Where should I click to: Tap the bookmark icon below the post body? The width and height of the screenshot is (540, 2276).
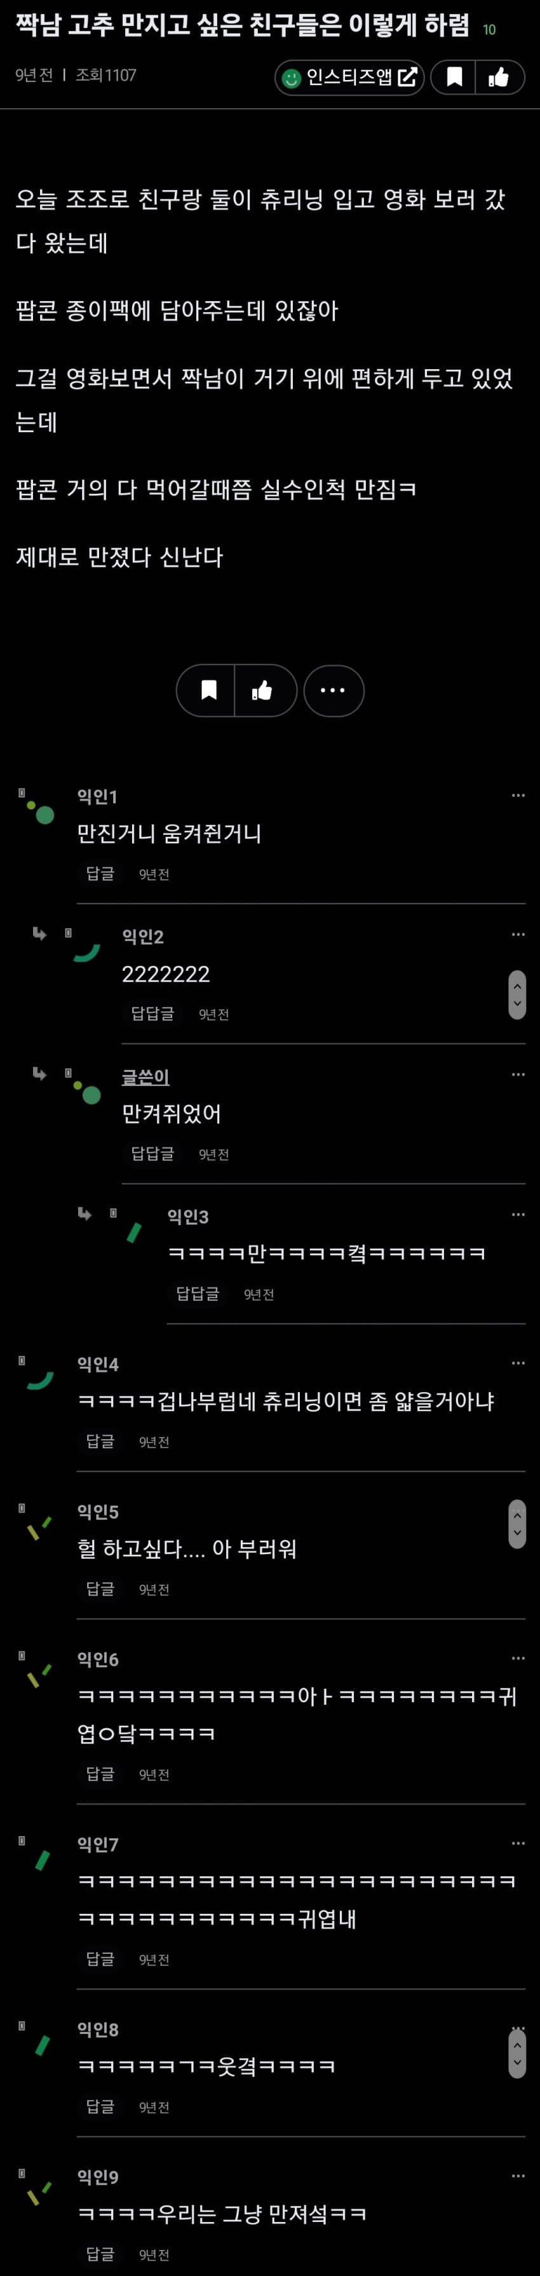click(x=208, y=690)
